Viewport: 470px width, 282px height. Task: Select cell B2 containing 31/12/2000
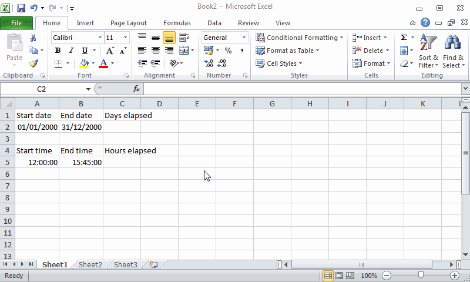coord(80,127)
